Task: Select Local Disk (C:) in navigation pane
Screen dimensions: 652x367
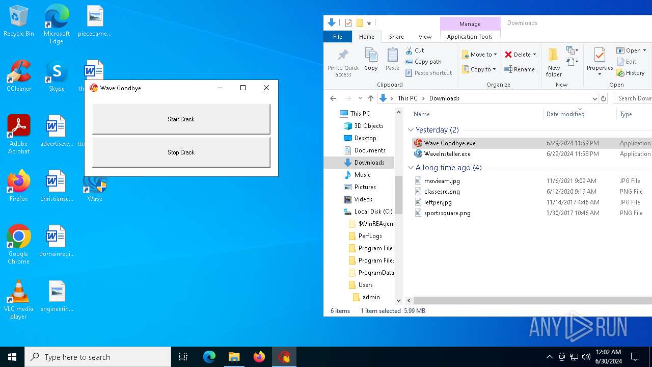Action: pyautogui.click(x=373, y=212)
